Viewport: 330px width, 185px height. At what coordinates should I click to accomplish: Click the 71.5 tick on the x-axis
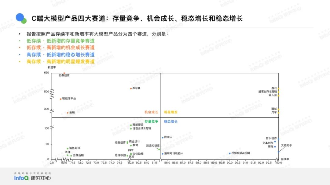point(73,162)
